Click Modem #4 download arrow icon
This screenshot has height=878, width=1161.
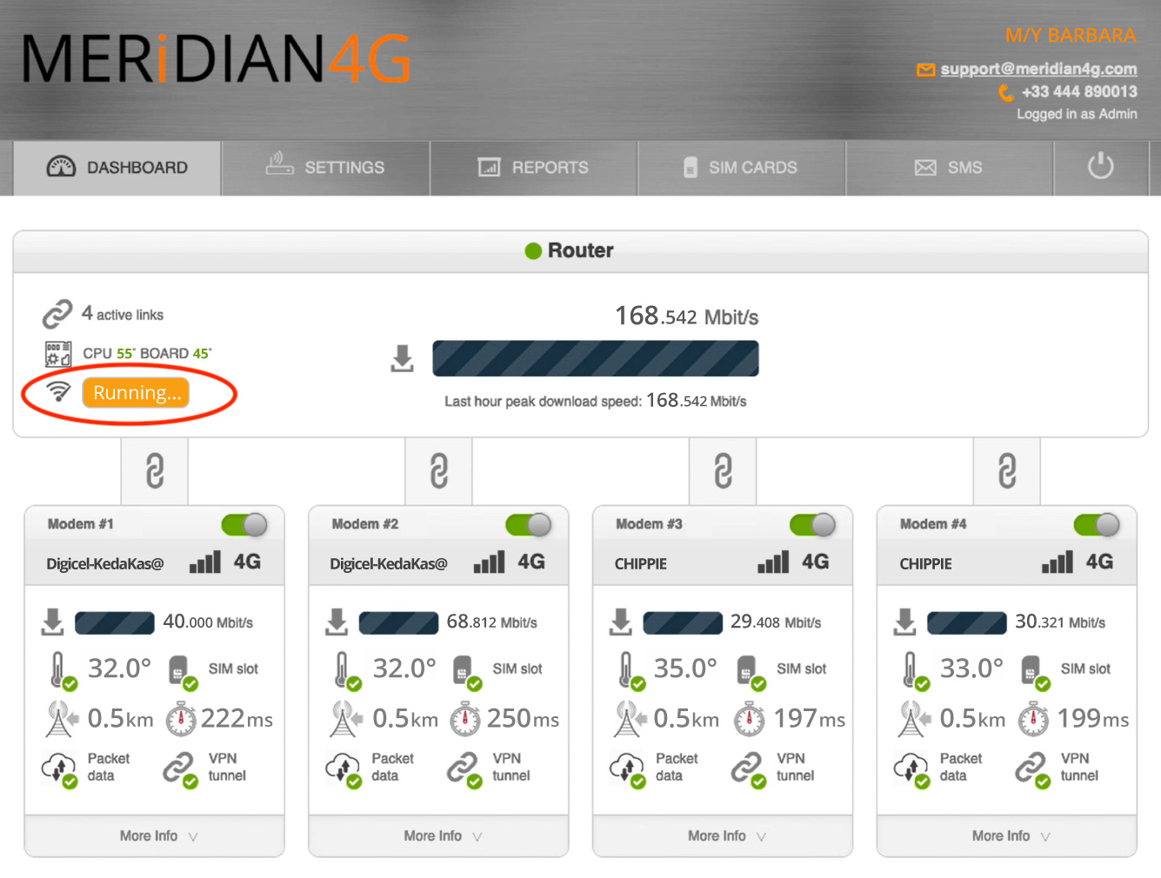coord(904,622)
